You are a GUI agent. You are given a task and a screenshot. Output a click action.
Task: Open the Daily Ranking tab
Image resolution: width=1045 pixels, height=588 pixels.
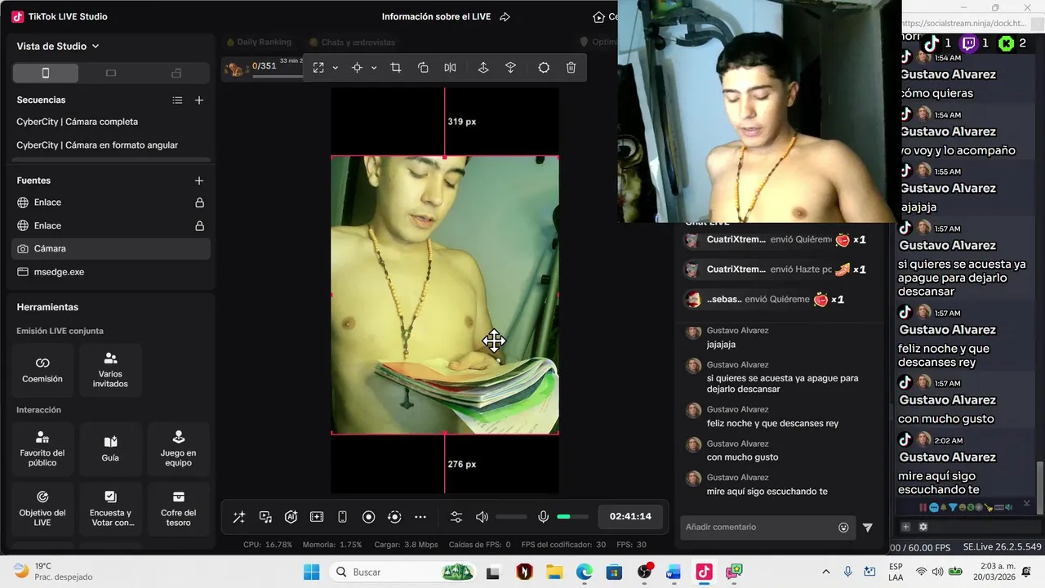259,42
